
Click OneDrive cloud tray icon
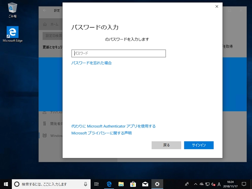pos(202,184)
